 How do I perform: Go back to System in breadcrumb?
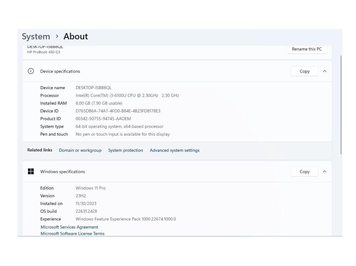36,37
